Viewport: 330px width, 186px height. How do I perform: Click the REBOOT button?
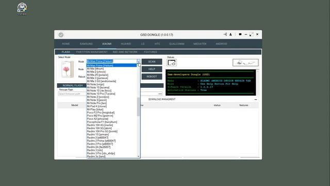pyautogui.click(x=152, y=76)
